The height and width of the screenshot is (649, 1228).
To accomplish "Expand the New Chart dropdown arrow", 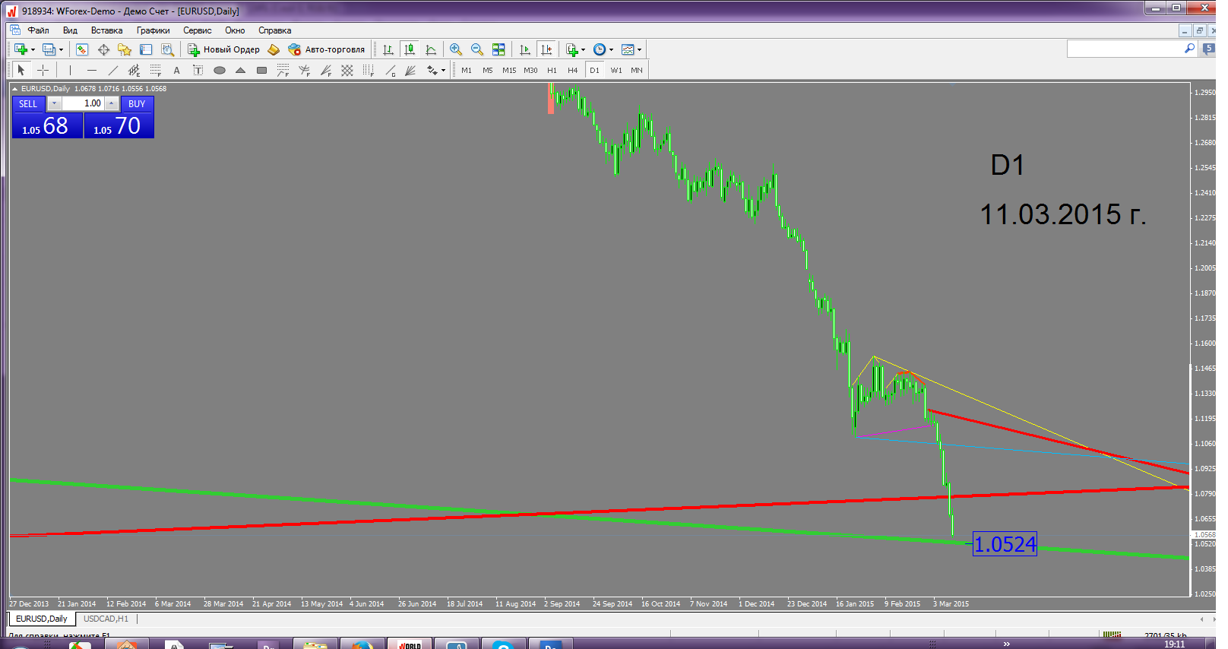I will coord(33,50).
